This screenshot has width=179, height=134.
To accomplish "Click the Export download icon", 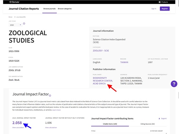I will coord(159,118).
